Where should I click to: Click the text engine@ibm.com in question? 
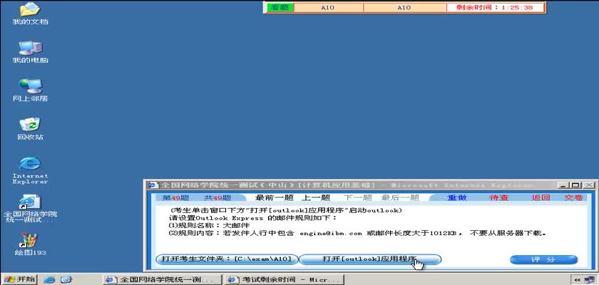tap(331, 233)
